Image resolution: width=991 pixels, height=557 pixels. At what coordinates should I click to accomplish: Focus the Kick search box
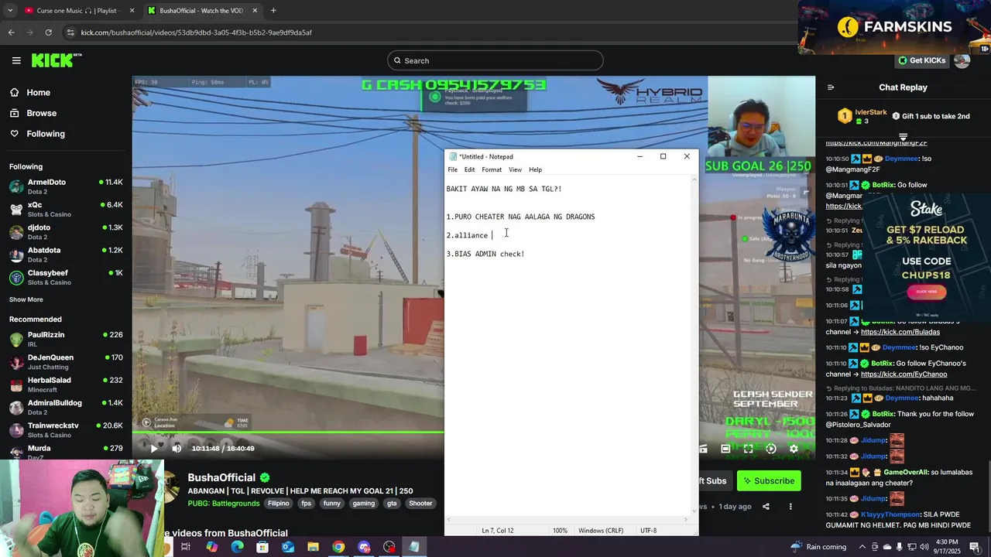click(x=495, y=60)
